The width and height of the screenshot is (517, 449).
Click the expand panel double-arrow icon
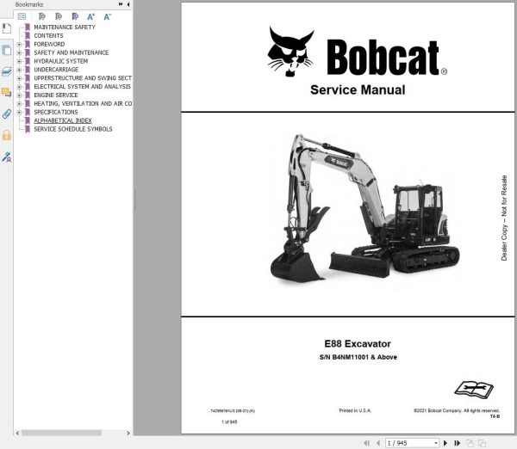pos(121,4)
